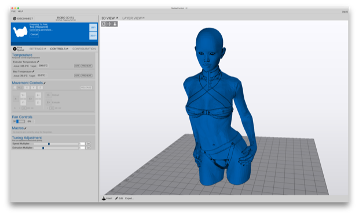Open the CONTROLS tab
The height and width of the screenshot is (216, 359).
tap(58, 49)
